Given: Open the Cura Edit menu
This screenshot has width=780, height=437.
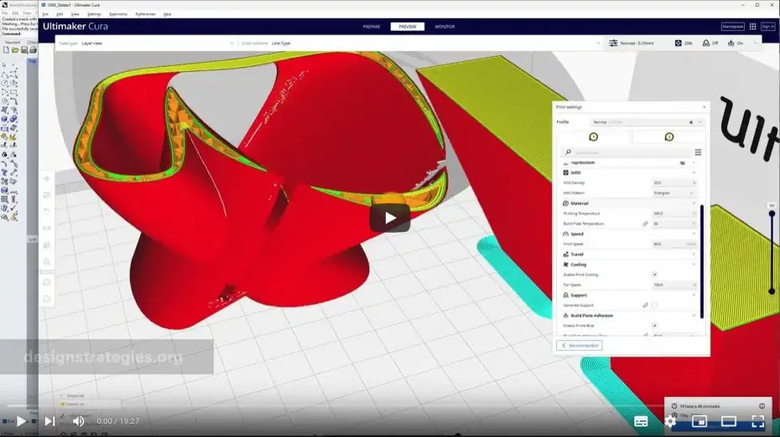Looking at the screenshot, I should click(60, 14).
